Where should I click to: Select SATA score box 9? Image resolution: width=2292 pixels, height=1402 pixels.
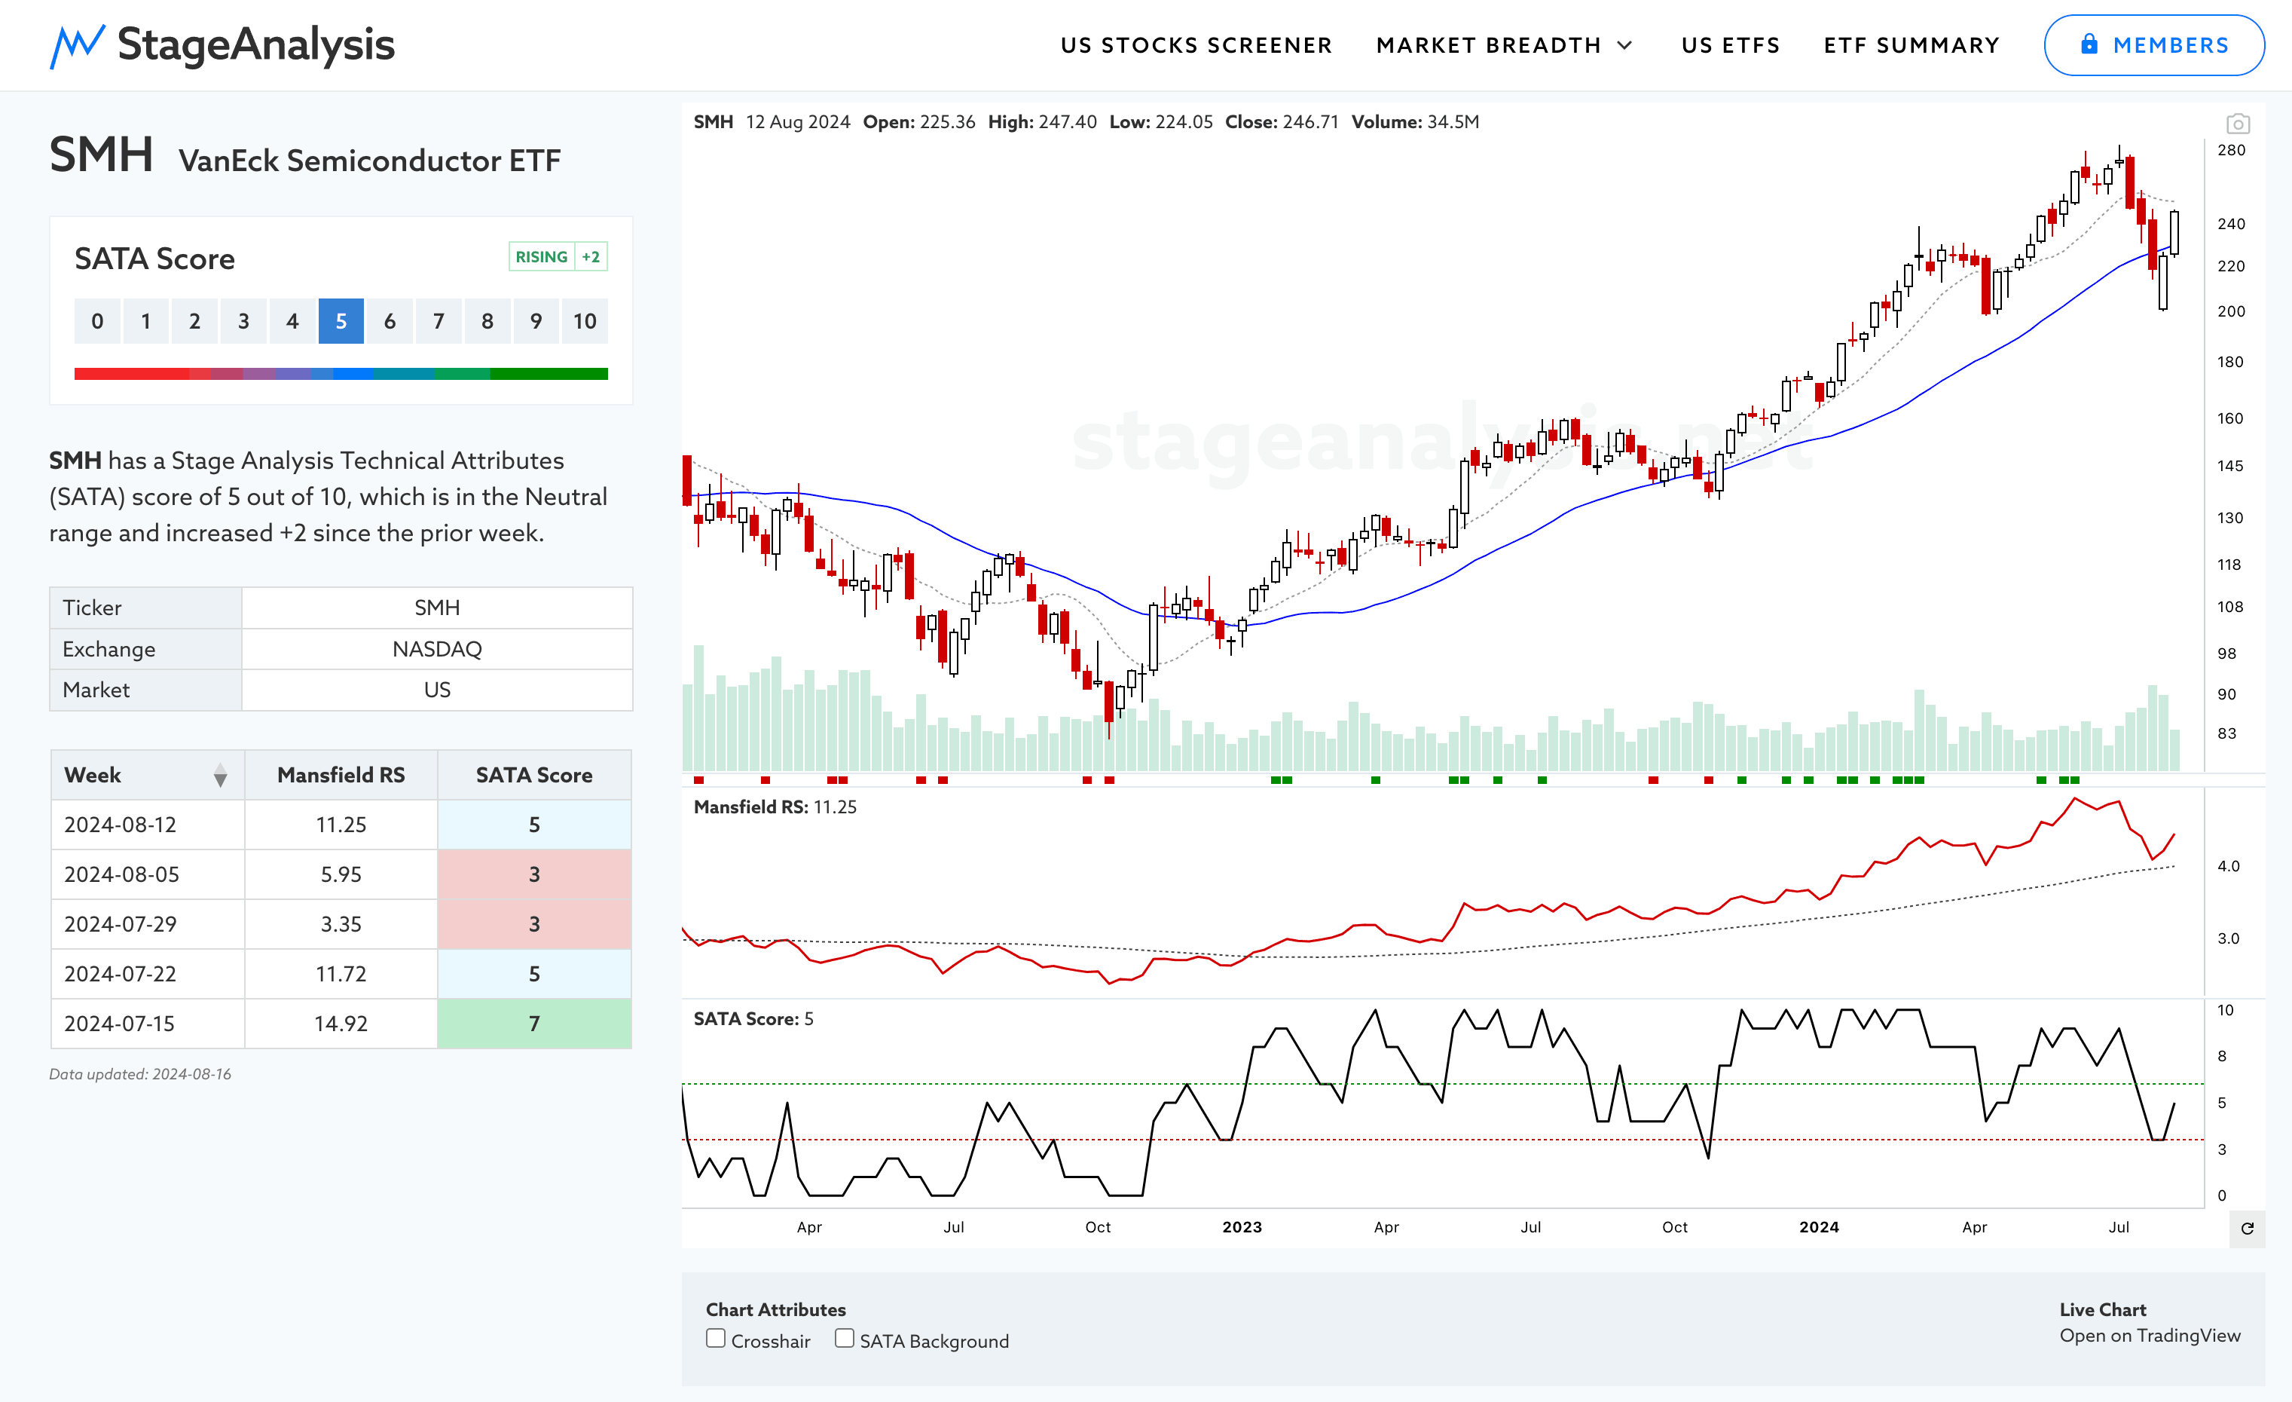[536, 321]
